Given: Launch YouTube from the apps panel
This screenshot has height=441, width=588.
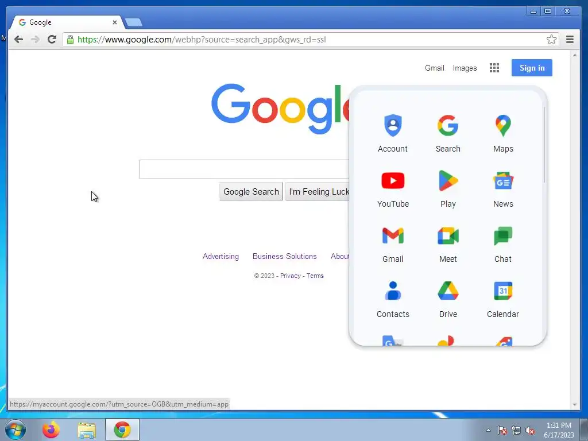Looking at the screenshot, I should tap(393, 188).
